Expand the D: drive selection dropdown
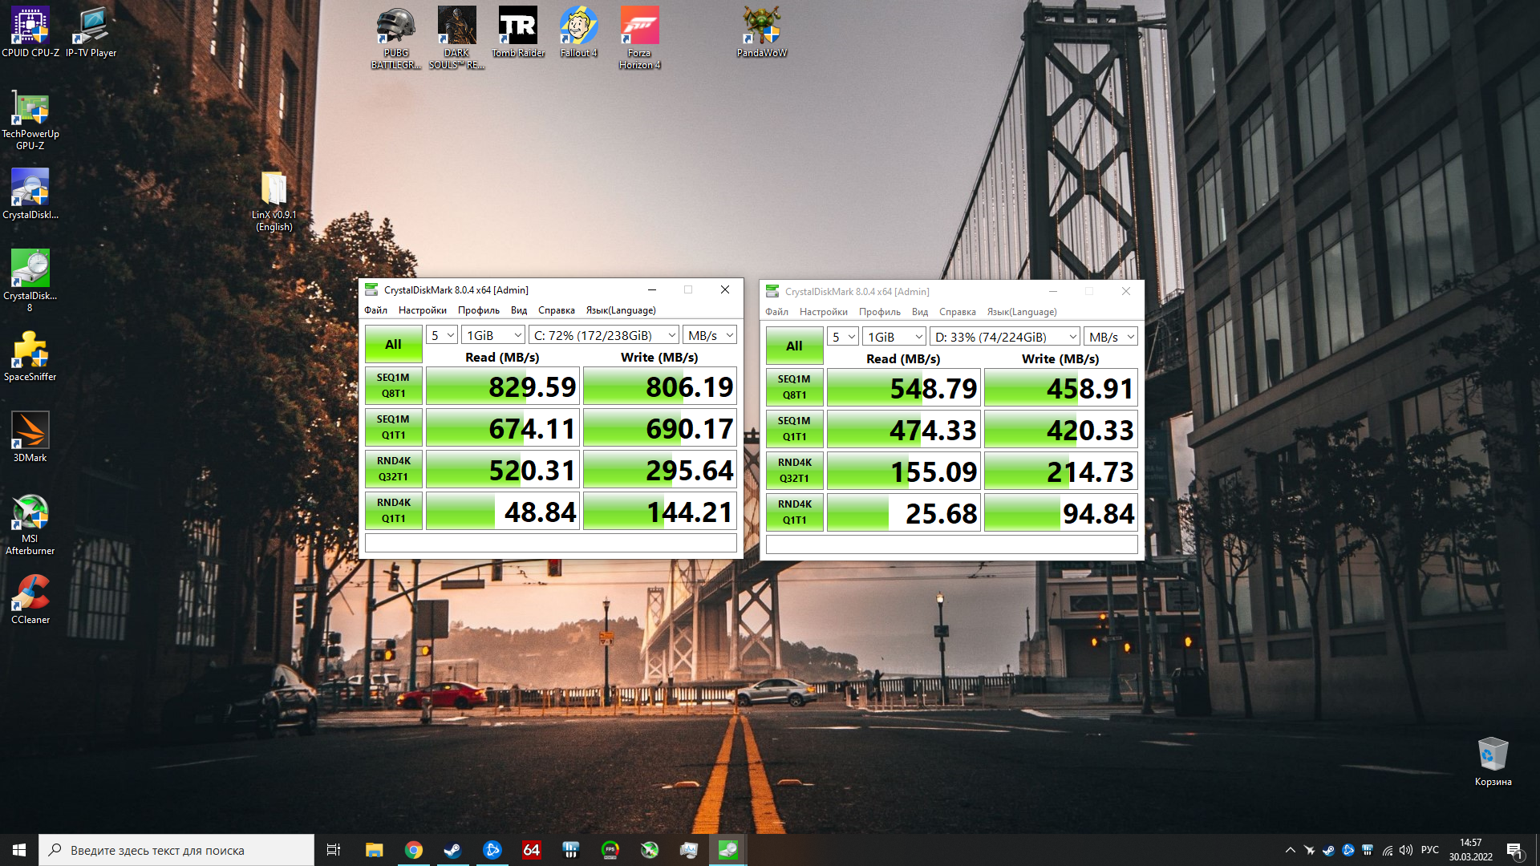 (x=1006, y=337)
